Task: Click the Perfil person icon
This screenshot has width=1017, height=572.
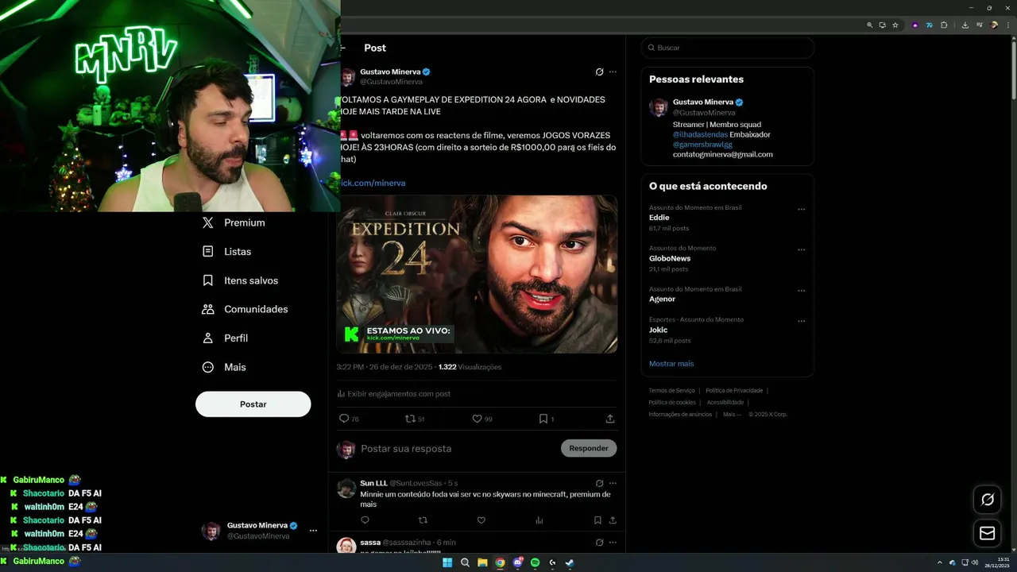Action: click(x=207, y=338)
